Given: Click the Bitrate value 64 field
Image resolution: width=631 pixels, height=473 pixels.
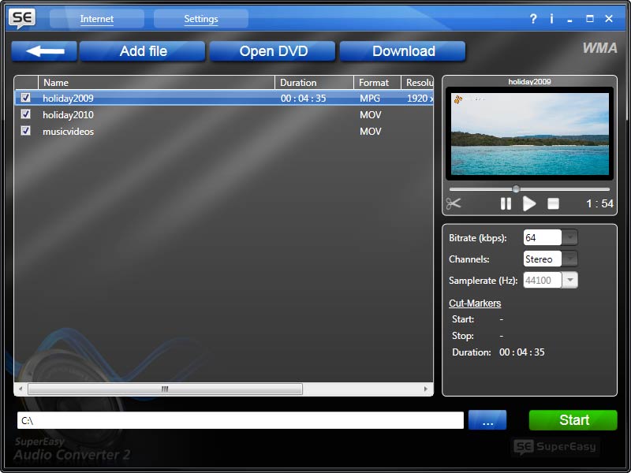Looking at the screenshot, I should (x=543, y=237).
